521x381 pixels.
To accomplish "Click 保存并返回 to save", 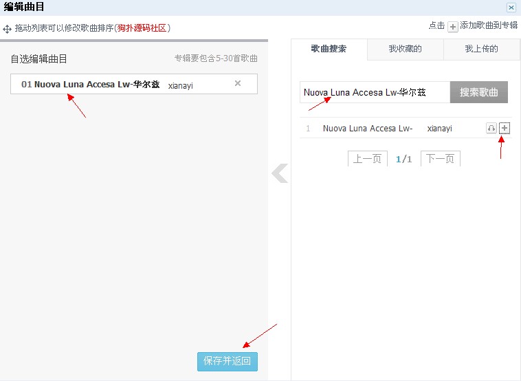I will point(228,361).
